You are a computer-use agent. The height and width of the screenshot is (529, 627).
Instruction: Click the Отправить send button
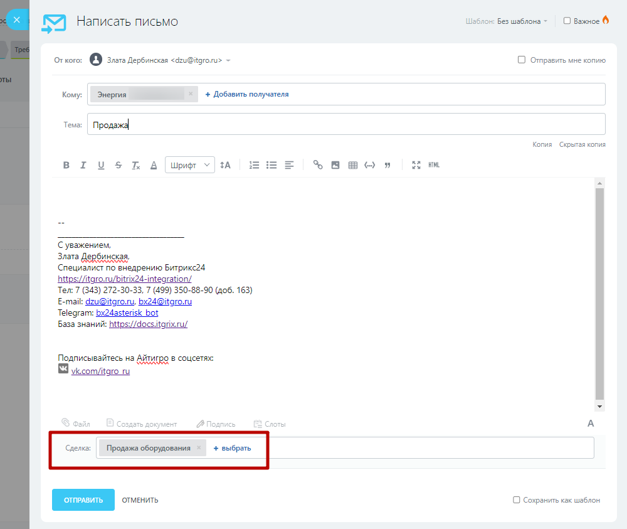tap(83, 500)
